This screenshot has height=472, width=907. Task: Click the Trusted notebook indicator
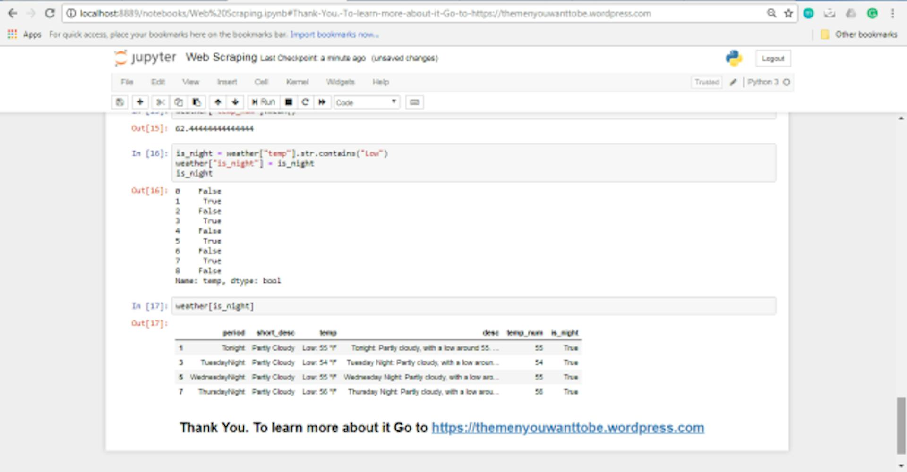tap(707, 82)
